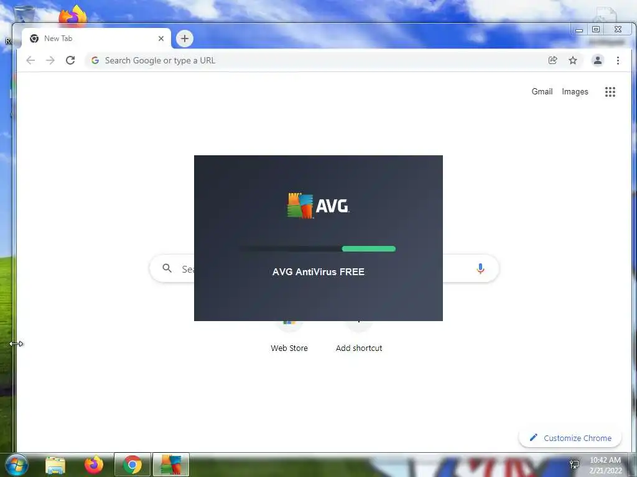Click the Firefox desktop shortcut icon
Viewport: 637px width, 477px height.
tap(73, 16)
